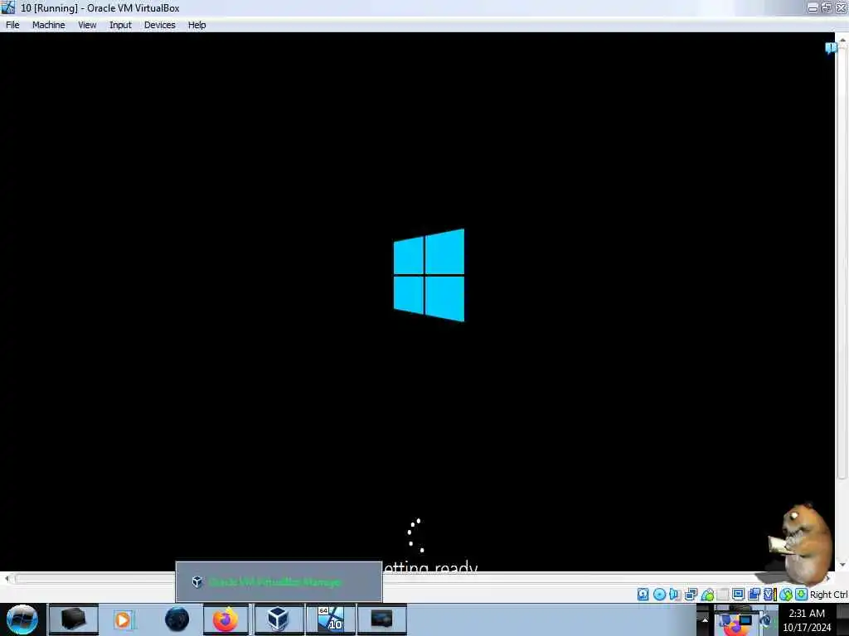Click the shared folders status icon
This screenshot has height=636, width=849.
click(x=722, y=595)
